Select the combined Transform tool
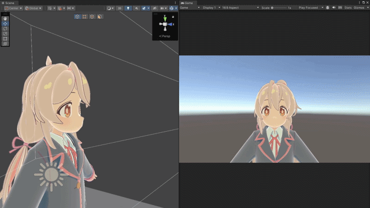The width and height of the screenshot is (370, 208). [x=5, y=44]
